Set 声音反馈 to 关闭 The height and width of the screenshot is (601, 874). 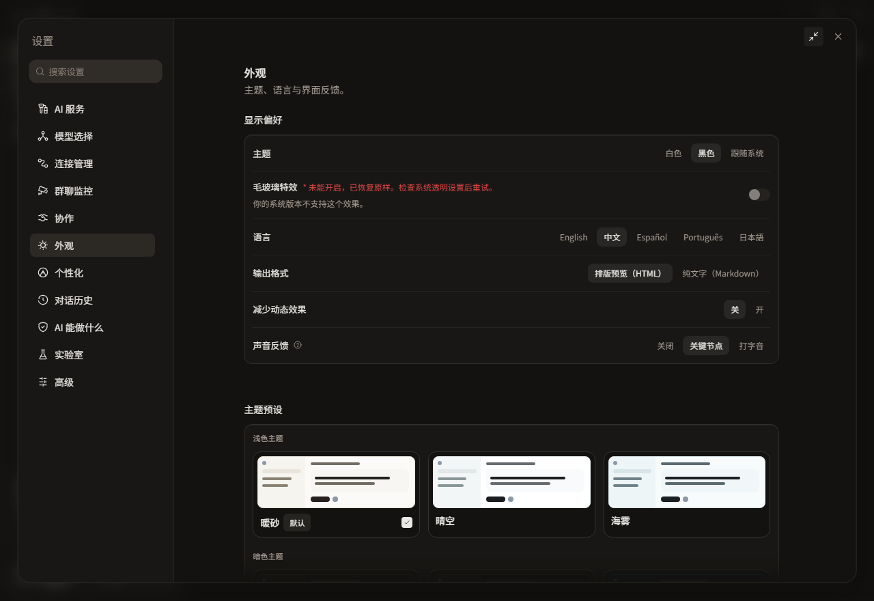[x=665, y=346]
